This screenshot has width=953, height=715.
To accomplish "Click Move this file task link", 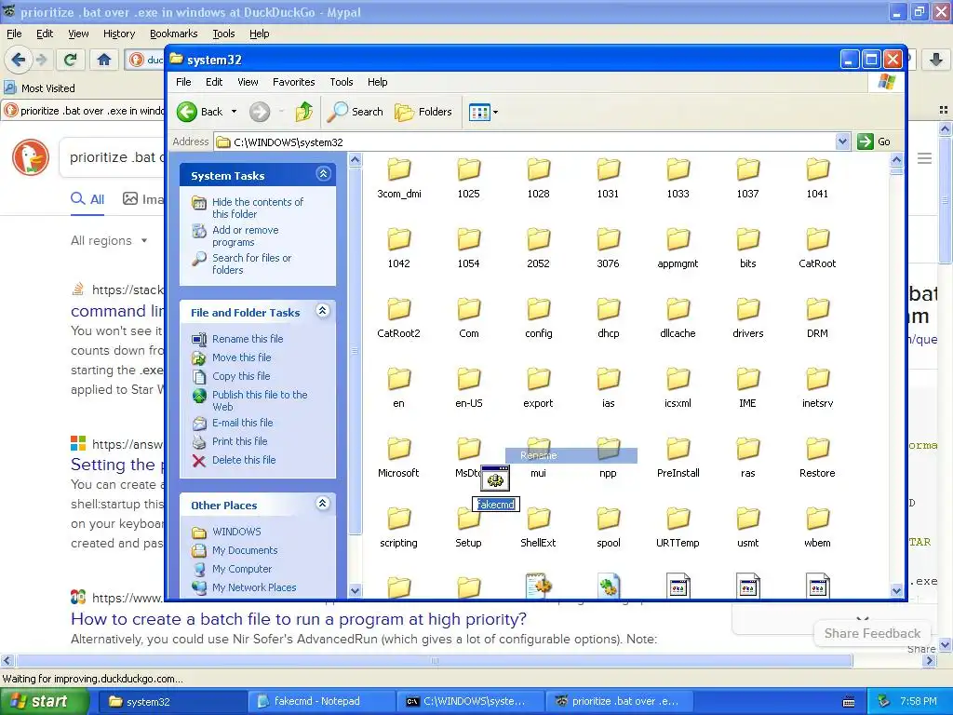I will point(241,357).
